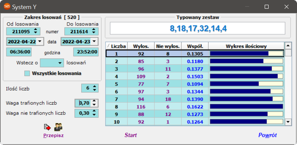Click the full quantity bar in row 8
The width and height of the screenshot is (297, 145).
(246, 106)
